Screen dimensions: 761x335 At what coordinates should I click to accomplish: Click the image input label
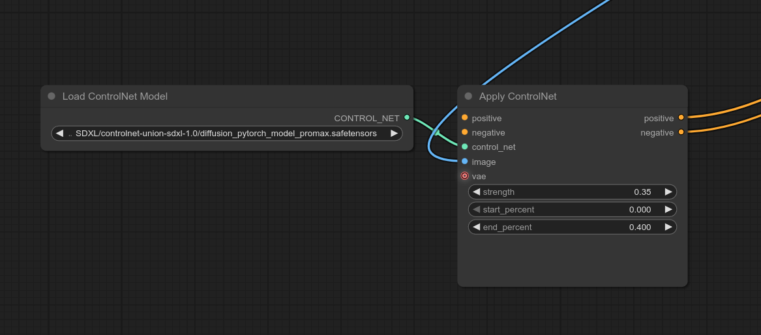point(483,162)
